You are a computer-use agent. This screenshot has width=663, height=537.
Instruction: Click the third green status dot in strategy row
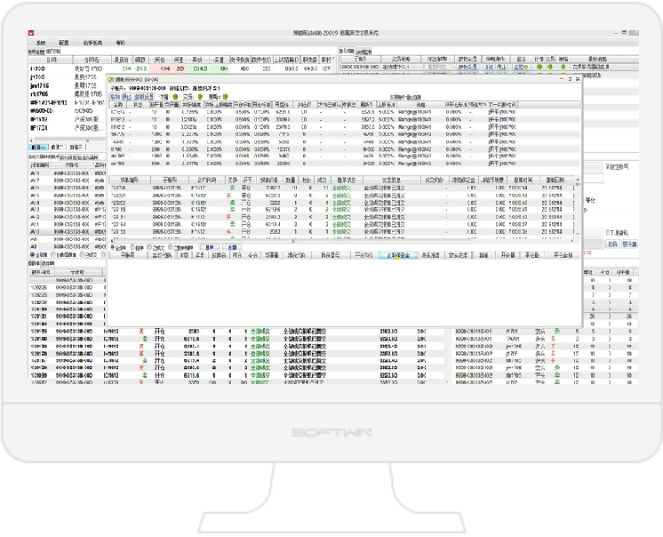click(562, 65)
